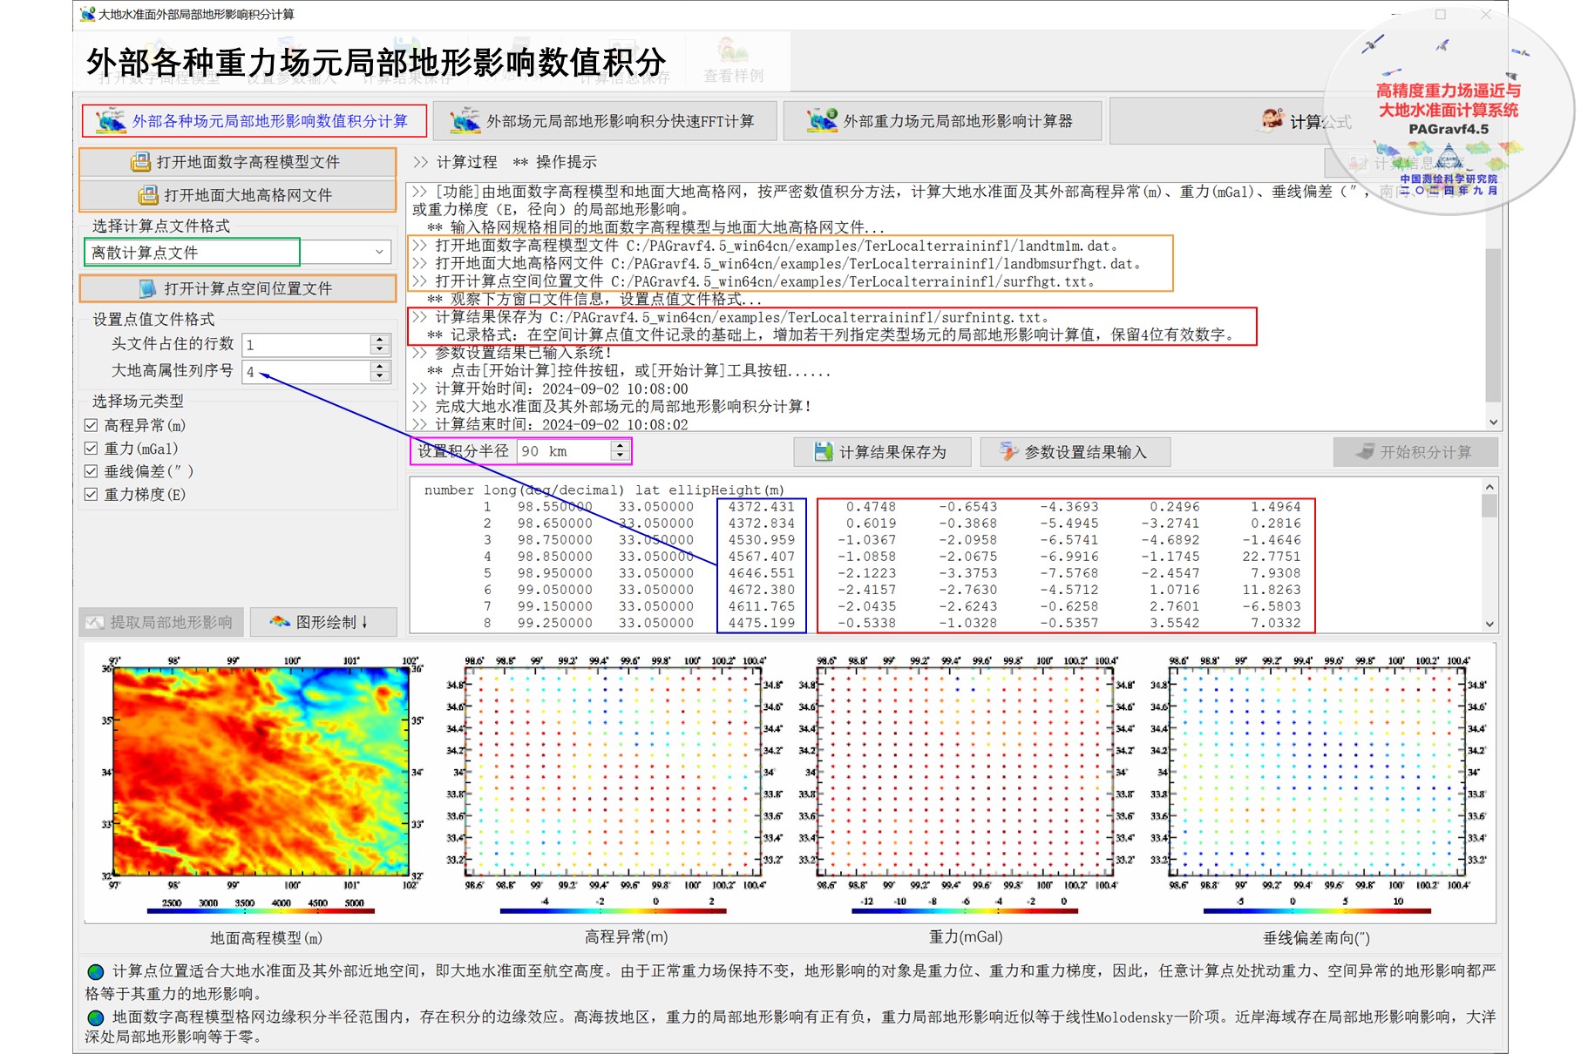The width and height of the screenshot is (1581, 1054).
Task: Click the height anomaly color bar
Action: click(614, 911)
